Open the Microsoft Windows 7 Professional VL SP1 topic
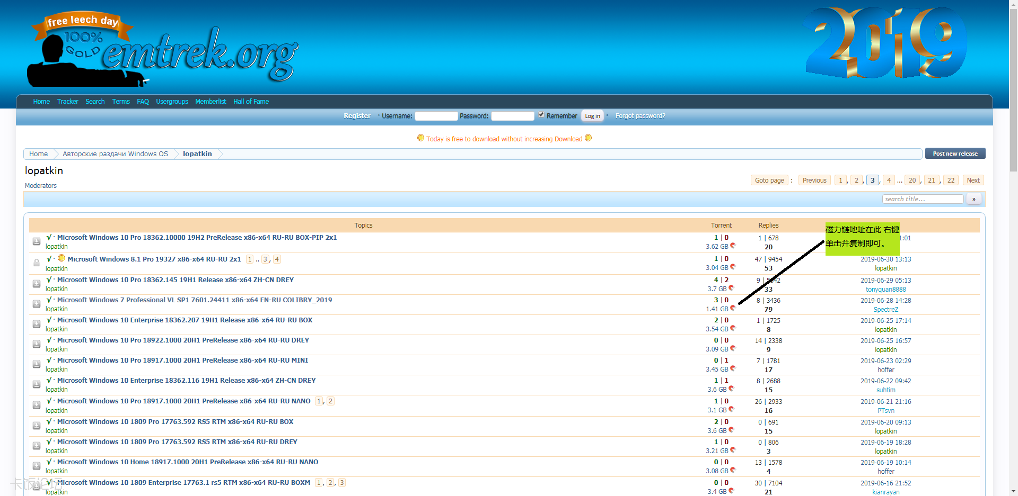This screenshot has height=496, width=1018. pyautogui.click(x=195, y=300)
